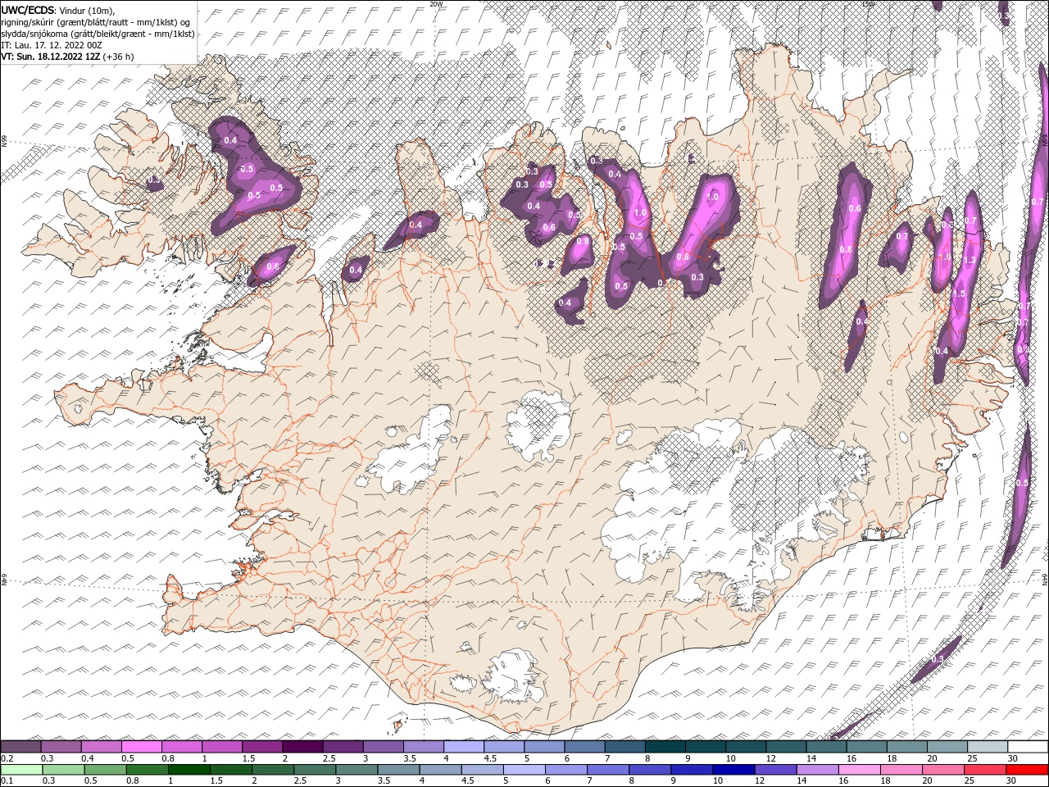Pick the darkest green 1 swatch in lower legend
The height and width of the screenshot is (787, 1049).
pos(188,769)
